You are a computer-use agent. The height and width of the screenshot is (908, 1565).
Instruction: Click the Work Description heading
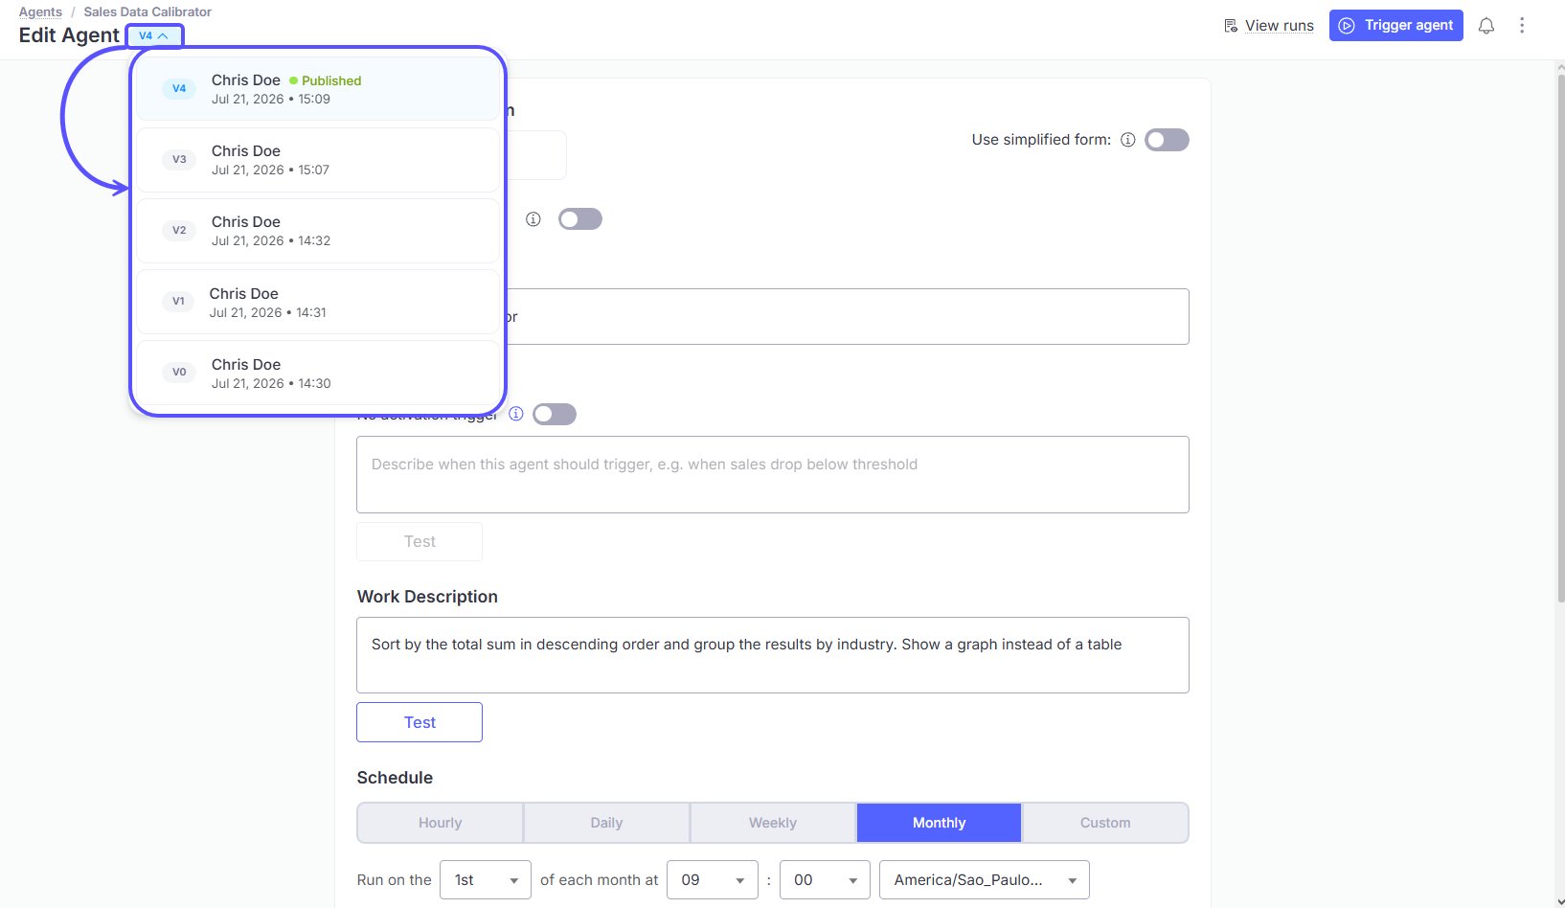pos(427,597)
